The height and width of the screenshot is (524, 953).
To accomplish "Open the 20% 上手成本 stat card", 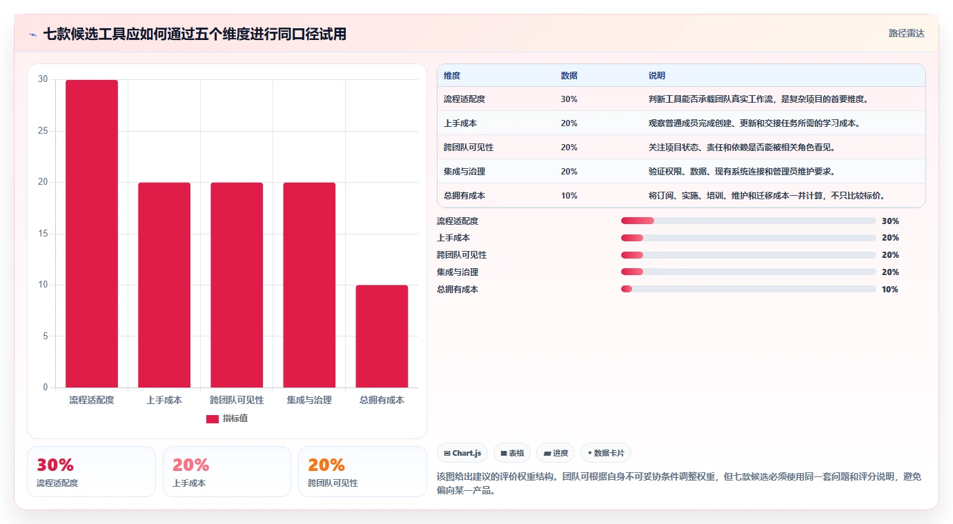I will [227, 472].
